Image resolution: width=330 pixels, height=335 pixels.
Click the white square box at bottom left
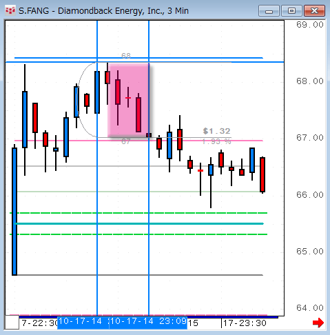[12, 323]
